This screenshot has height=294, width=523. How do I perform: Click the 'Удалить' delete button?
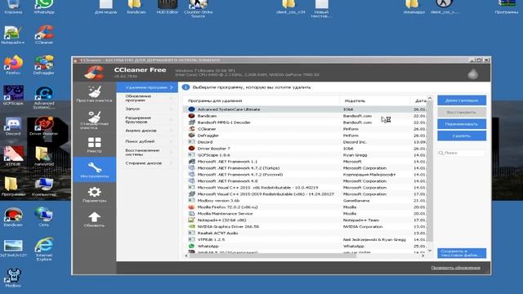[x=462, y=136]
